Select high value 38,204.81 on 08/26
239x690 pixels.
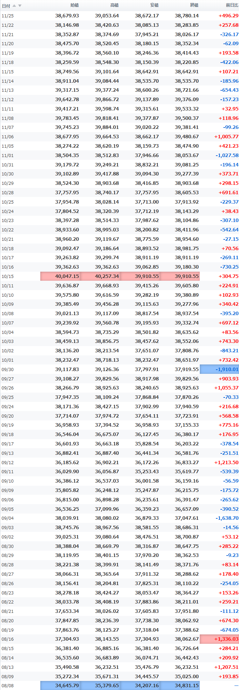click(x=107, y=584)
